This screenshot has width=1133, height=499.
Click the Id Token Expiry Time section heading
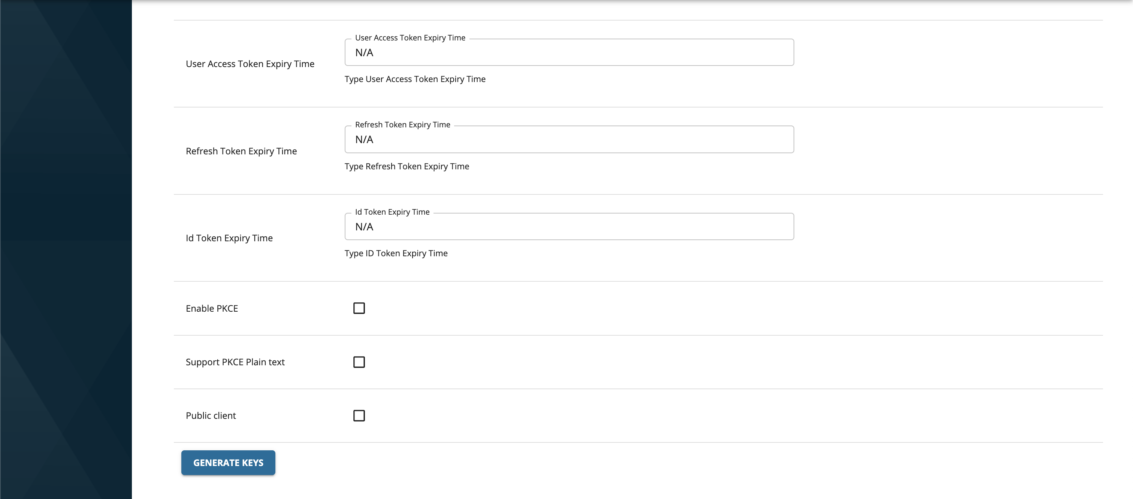(x=229, y=238)
